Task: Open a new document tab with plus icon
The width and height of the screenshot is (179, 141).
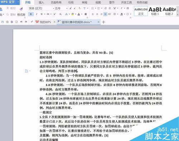Action: pos(103,22)
